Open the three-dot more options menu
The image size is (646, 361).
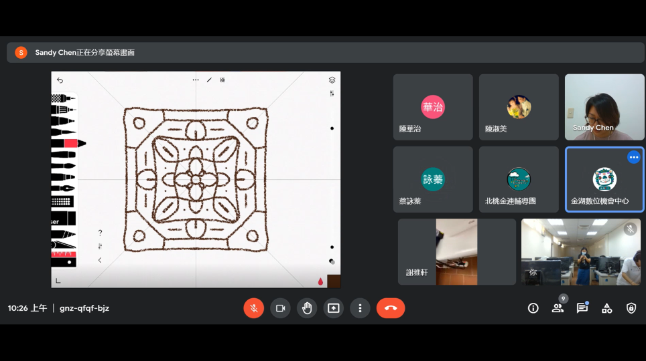(360, 308)
